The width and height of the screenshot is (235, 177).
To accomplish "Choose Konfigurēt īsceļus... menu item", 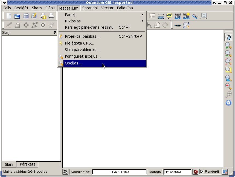I will tap(102, 56).
